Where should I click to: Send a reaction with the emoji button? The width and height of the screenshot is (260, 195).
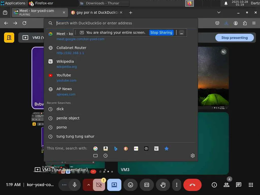(x=131, y=185)
